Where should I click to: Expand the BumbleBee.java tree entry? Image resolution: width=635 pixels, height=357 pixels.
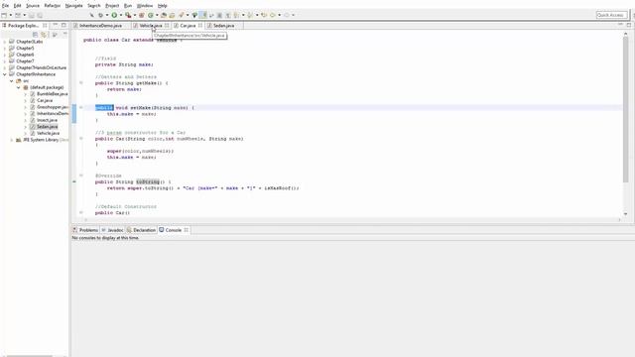(25, 94)
